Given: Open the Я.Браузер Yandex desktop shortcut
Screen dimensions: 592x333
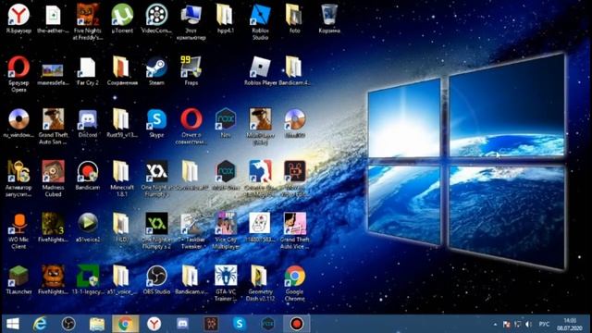Looking at the screenshot, I should tap(18, 18).
